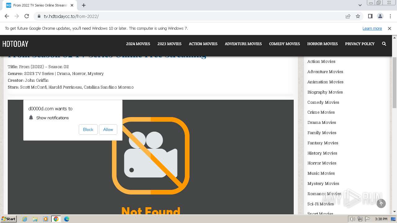Open Drama Movies sidebar link

pos(322,122)
